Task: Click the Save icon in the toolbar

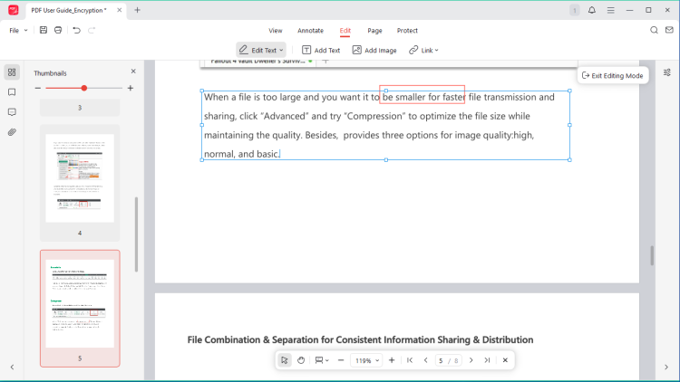Action: click(44, 30)
